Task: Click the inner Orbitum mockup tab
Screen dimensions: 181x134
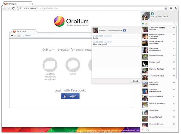Action: click(x=24, y=31)
